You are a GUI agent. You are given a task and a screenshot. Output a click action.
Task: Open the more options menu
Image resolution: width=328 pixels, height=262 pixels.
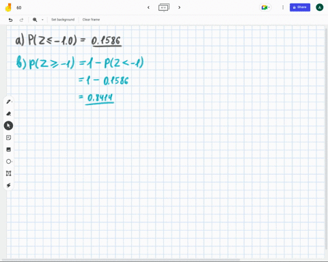(x=283, y=8)
